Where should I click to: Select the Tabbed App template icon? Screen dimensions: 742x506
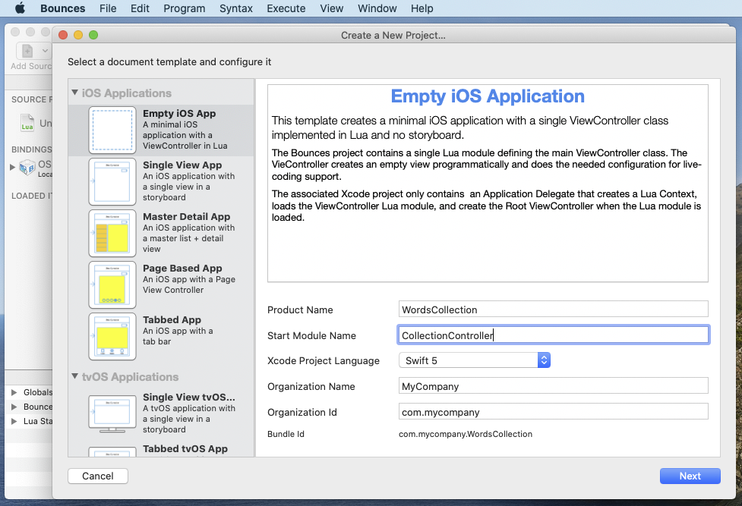coord(112,336)
